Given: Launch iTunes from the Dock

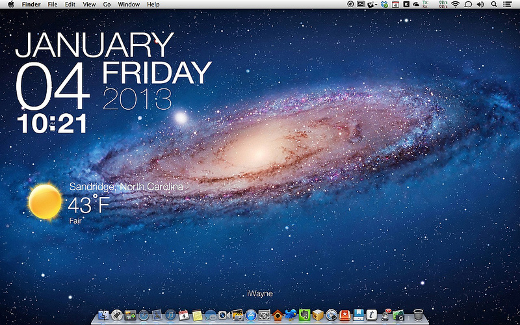Looking at the screenshot, I should tap(170, 315).
